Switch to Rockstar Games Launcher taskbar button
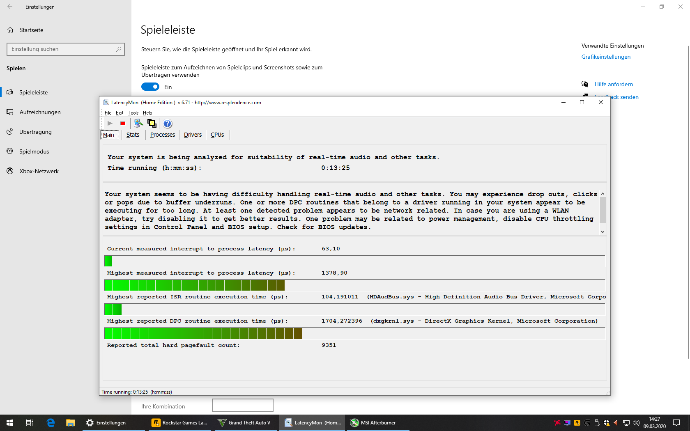The height and width of the screenshot is (431, 690). point(180,423)
